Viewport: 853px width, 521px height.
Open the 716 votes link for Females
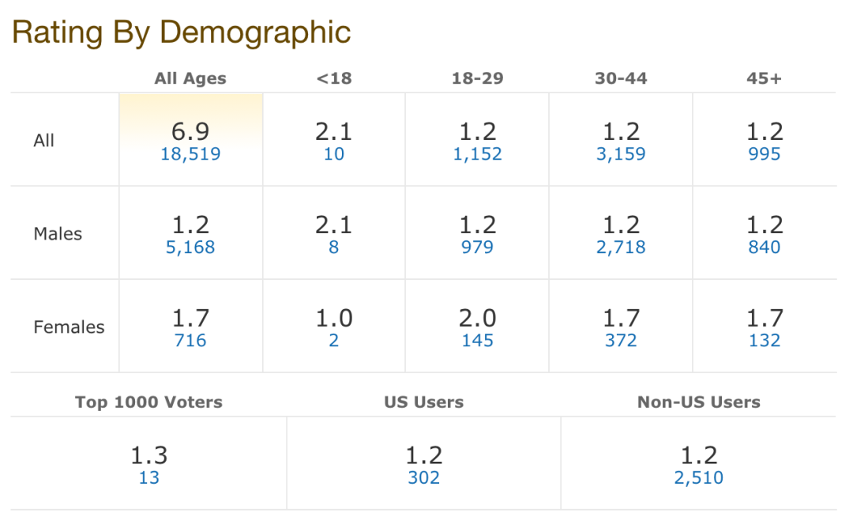point(190,341)
